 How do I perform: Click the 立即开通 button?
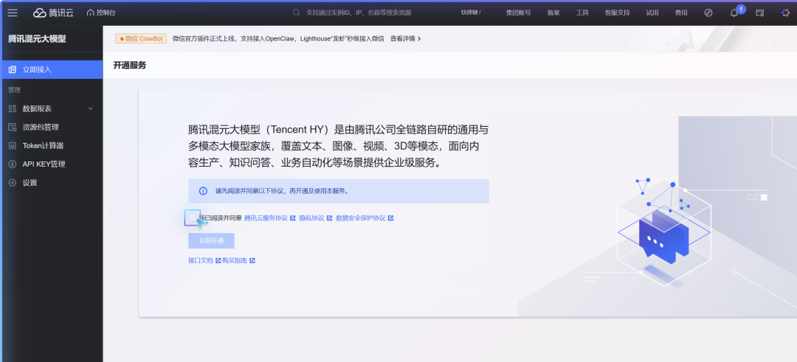pos(211,240)
